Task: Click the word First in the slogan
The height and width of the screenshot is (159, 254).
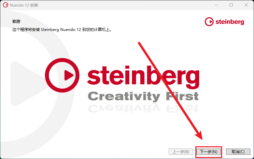Action: 182,96
